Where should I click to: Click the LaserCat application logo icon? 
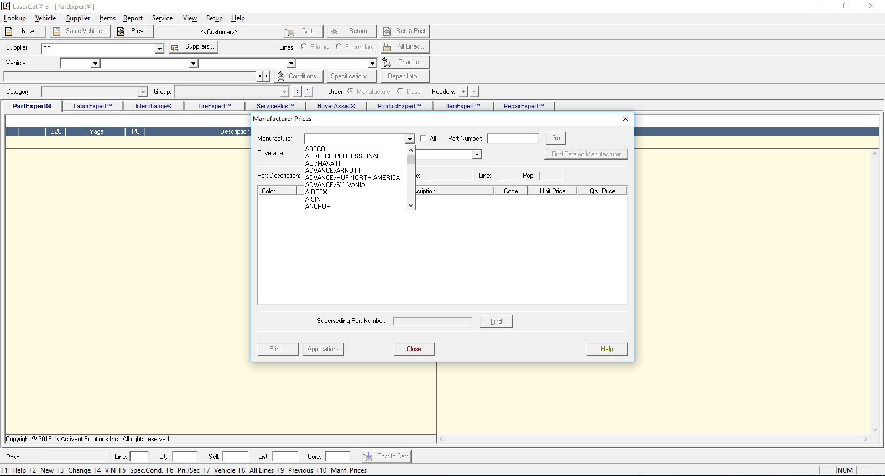point(6,6)
